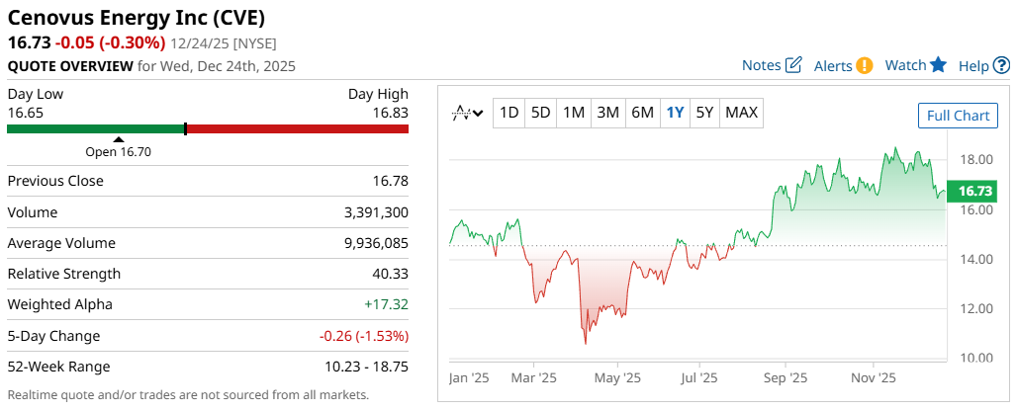The image size is (1017, 411).
Task: Show the 6M chart period
Action: (x=642, y=113)
